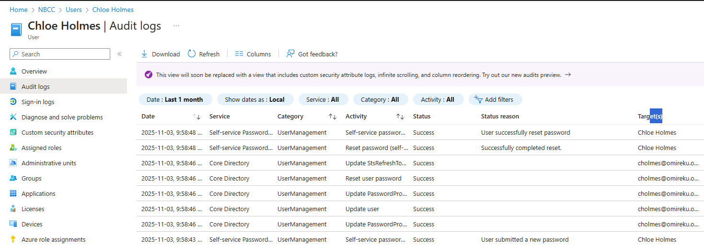Viewport: 704px width, 246px height.
Task: Sort by the Category column arrows
Action: (332, 117)
